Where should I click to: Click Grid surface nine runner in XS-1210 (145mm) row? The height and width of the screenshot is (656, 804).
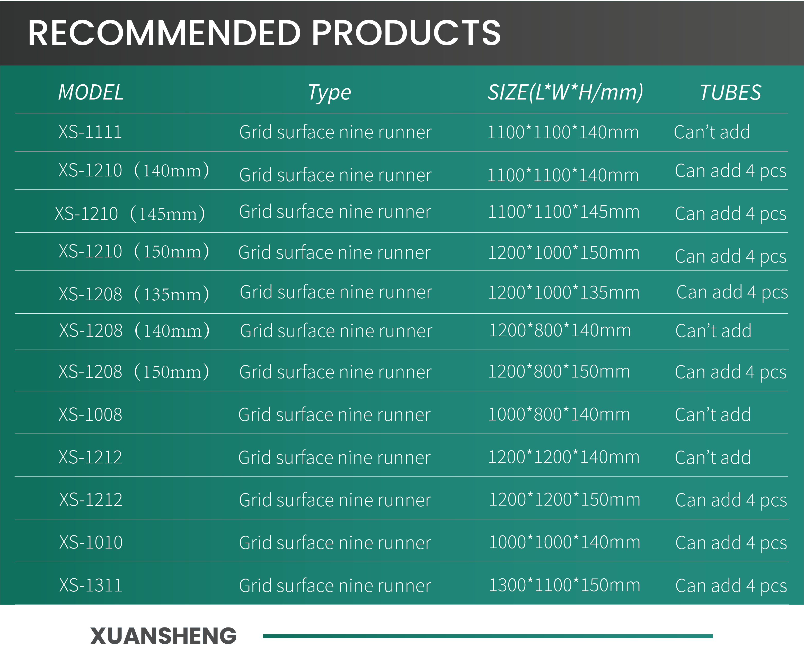(x=335, y=212)
